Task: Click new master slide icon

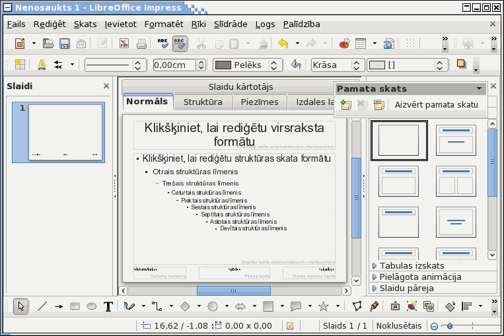Action: pos(346,105)
